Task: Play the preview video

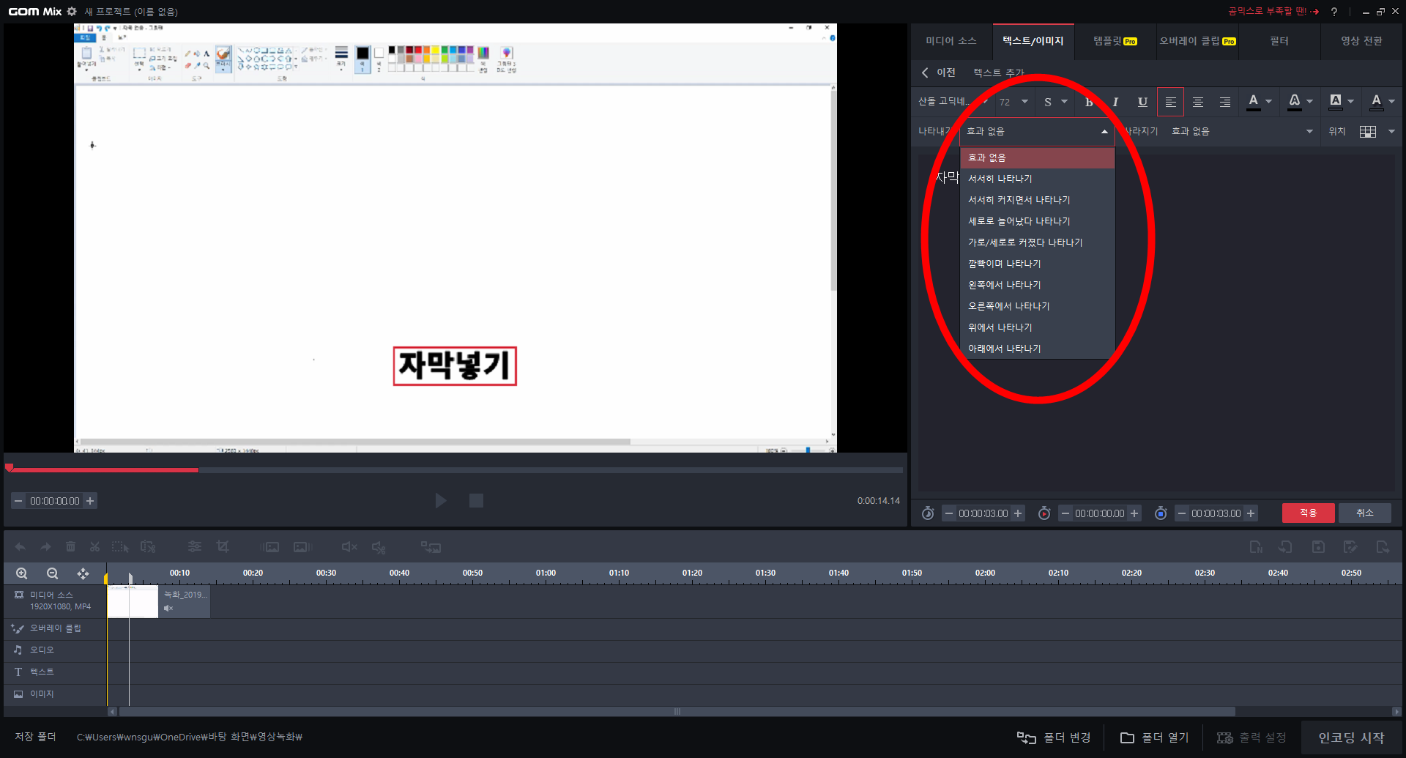Action: click(441, 501)
